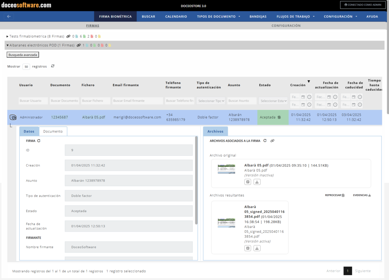Viewport: 389px width, 280px height.
Task: Click the Buscar Usuario filter field
Action: (x=33, y=101)
